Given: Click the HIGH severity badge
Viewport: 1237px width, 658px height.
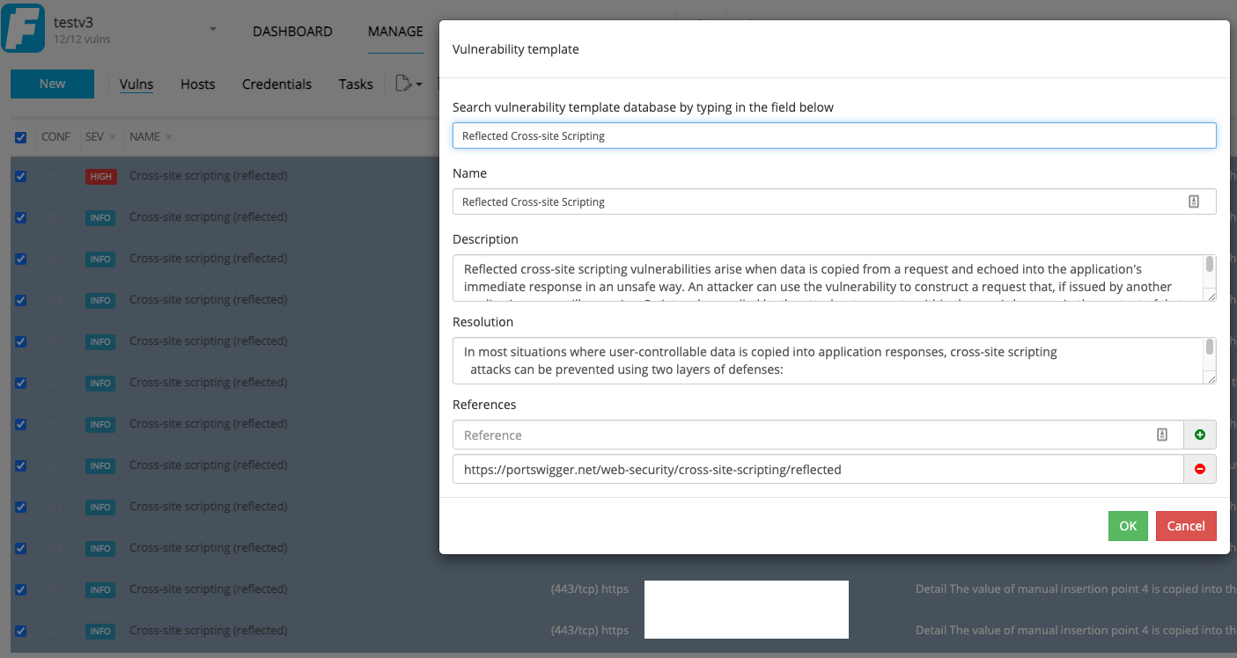Looking at the screenshot, I should pyautogui.click(x=100, y=176).
